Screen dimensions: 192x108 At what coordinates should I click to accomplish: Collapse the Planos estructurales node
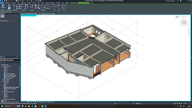pos(2,66)
